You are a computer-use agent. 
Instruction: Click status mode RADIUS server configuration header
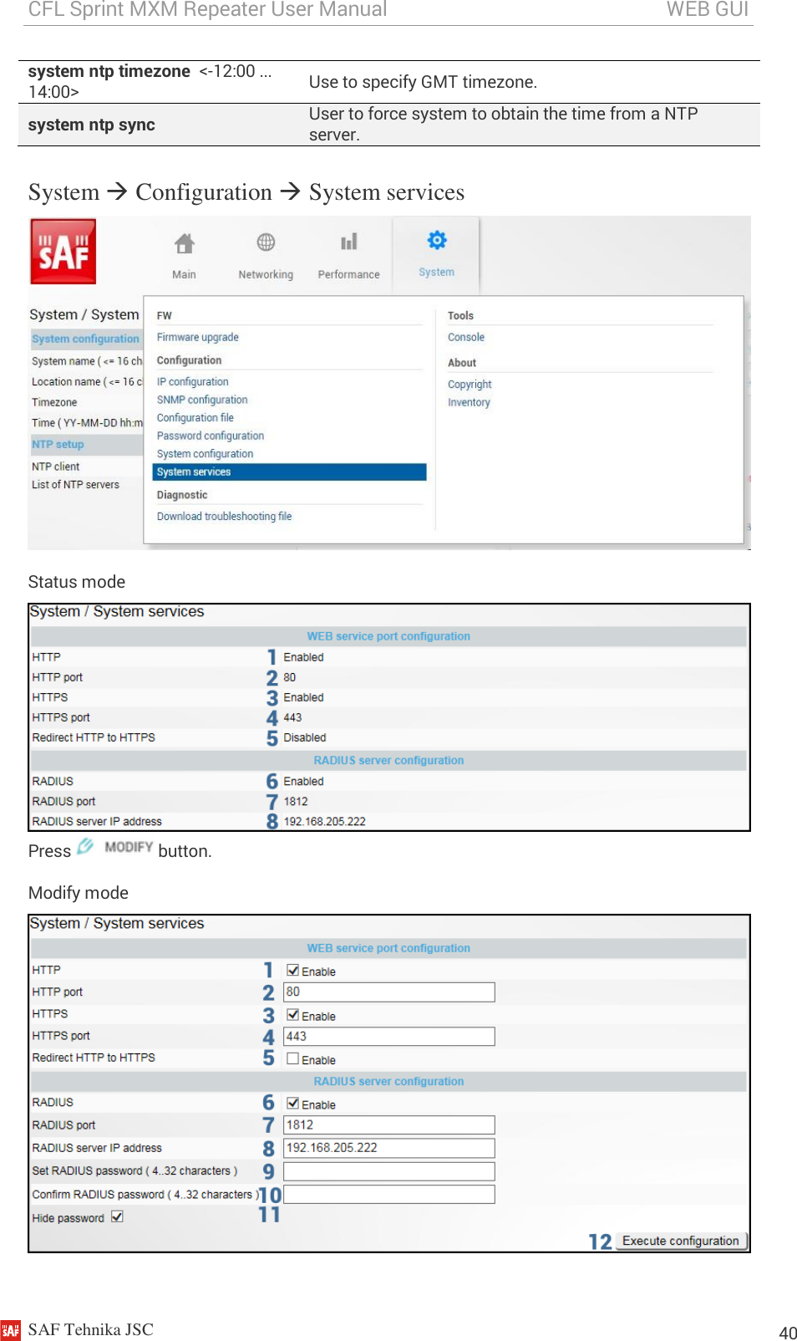[388, 761]
